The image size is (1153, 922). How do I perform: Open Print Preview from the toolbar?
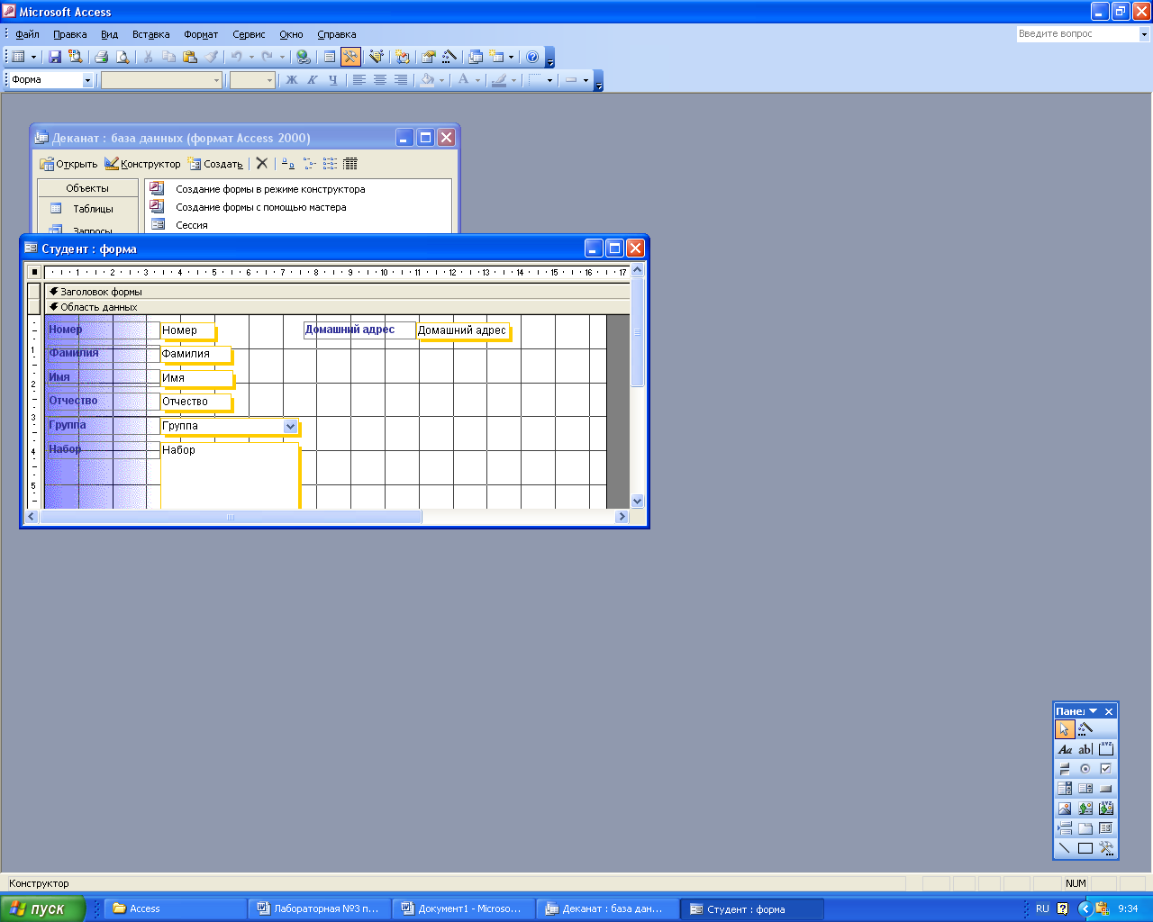click(x=123, y=57)
